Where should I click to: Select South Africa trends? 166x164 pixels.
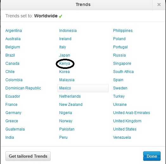point(123,72)
